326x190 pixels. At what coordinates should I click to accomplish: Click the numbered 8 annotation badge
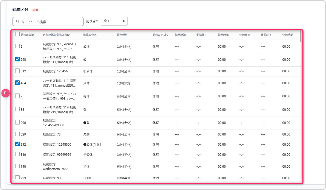pos(6,93)
